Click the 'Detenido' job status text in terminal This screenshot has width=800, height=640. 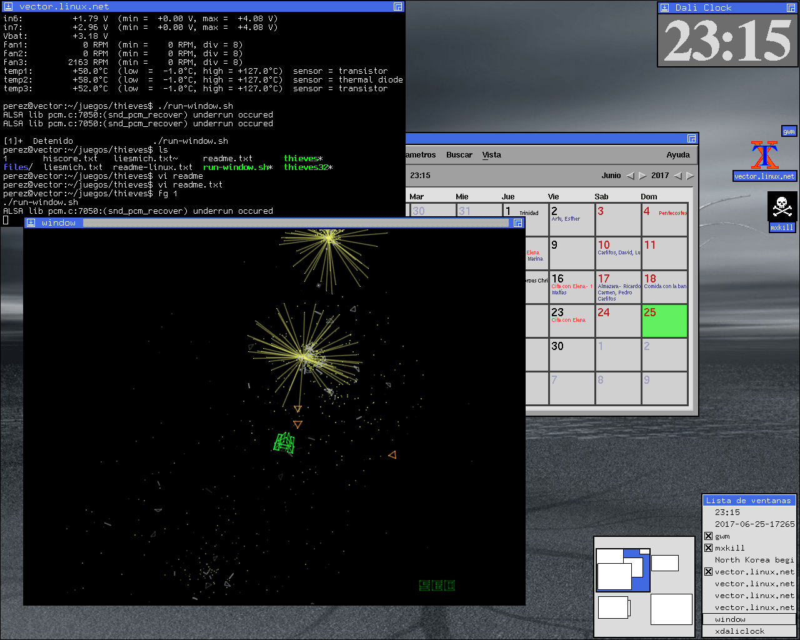[53, 141]
